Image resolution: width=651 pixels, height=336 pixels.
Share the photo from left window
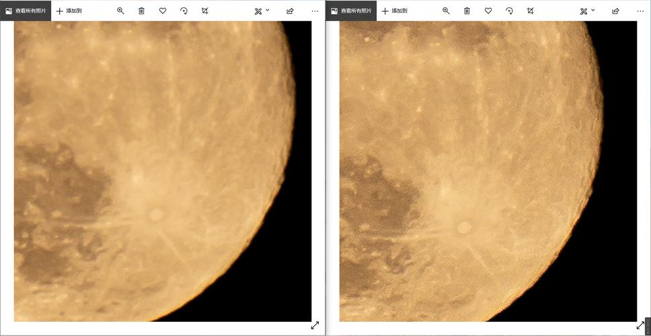click(x=290, y=11)
